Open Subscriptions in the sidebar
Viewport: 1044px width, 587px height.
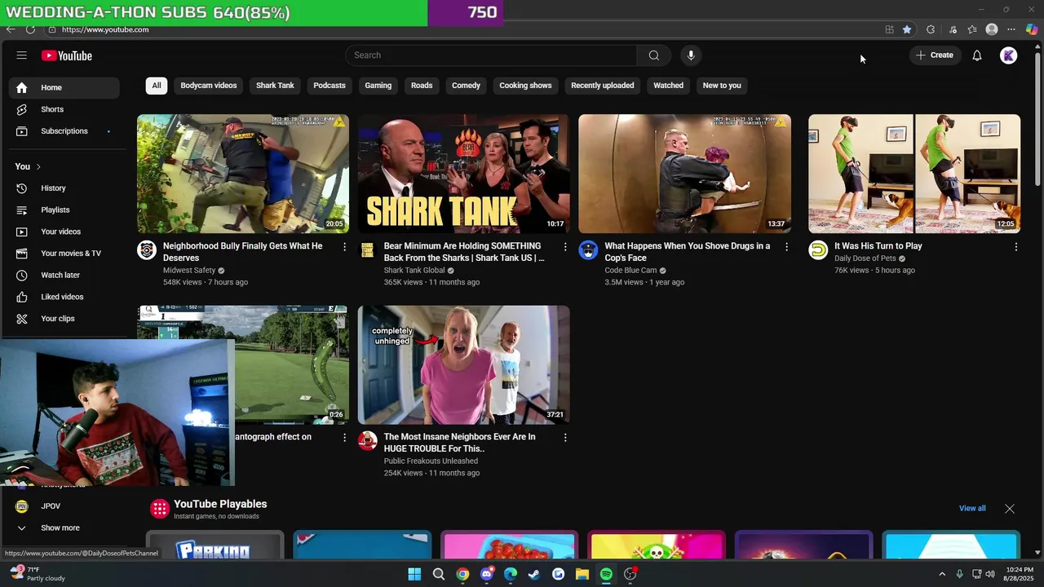[x=64, y=131]
